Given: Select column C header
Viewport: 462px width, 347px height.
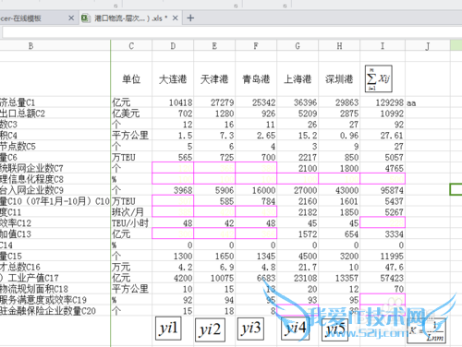Looking at the screenshot, I should coord(131,46).
